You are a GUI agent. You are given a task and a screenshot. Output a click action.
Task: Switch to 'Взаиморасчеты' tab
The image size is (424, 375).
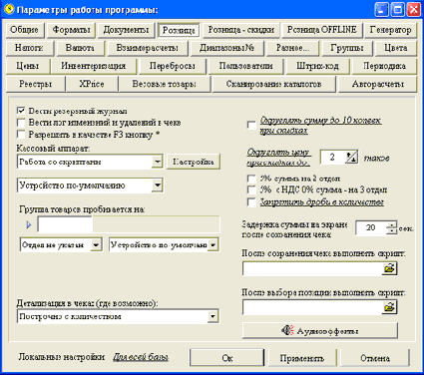(148, 48)
